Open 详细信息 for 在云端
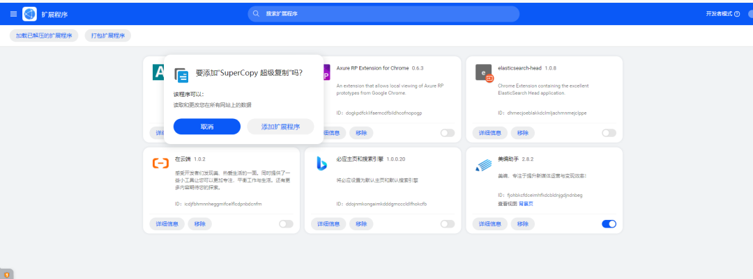 click(167, 224)
